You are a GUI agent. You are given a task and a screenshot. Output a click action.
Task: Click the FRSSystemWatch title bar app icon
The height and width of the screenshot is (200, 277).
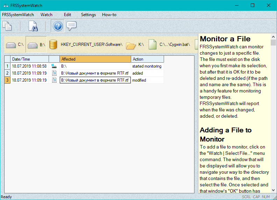pyautogui.click(x=6, y=6)
